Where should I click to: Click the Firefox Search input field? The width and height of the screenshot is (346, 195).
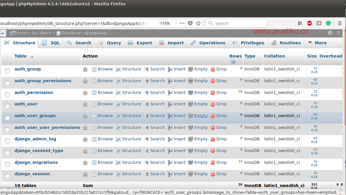[x=236, y=23]
